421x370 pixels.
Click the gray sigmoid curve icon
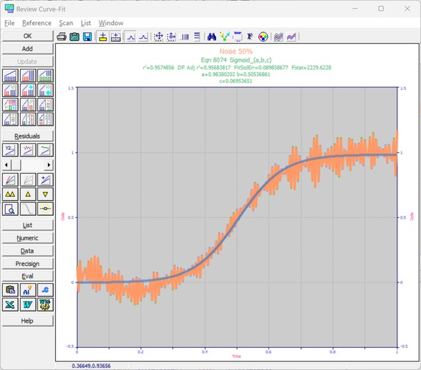[x=28, y=209]
